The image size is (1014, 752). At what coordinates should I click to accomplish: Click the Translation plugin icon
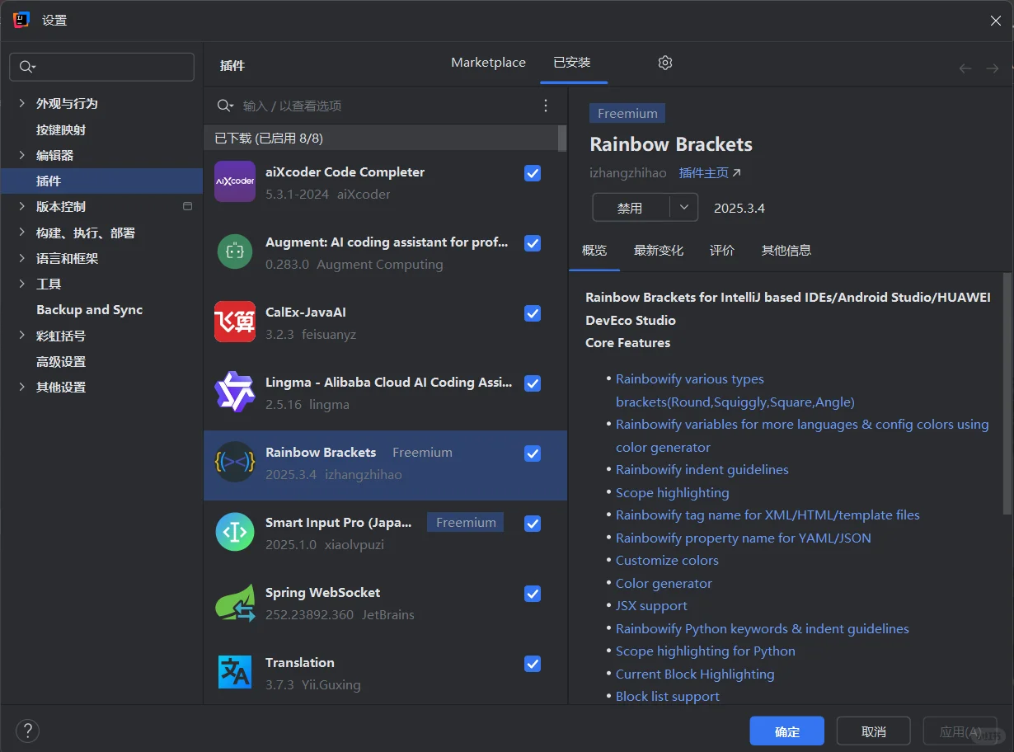[x=235, y=672]
